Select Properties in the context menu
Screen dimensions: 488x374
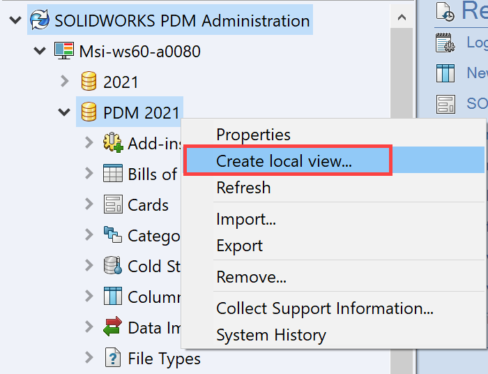(x=253, y=135)
